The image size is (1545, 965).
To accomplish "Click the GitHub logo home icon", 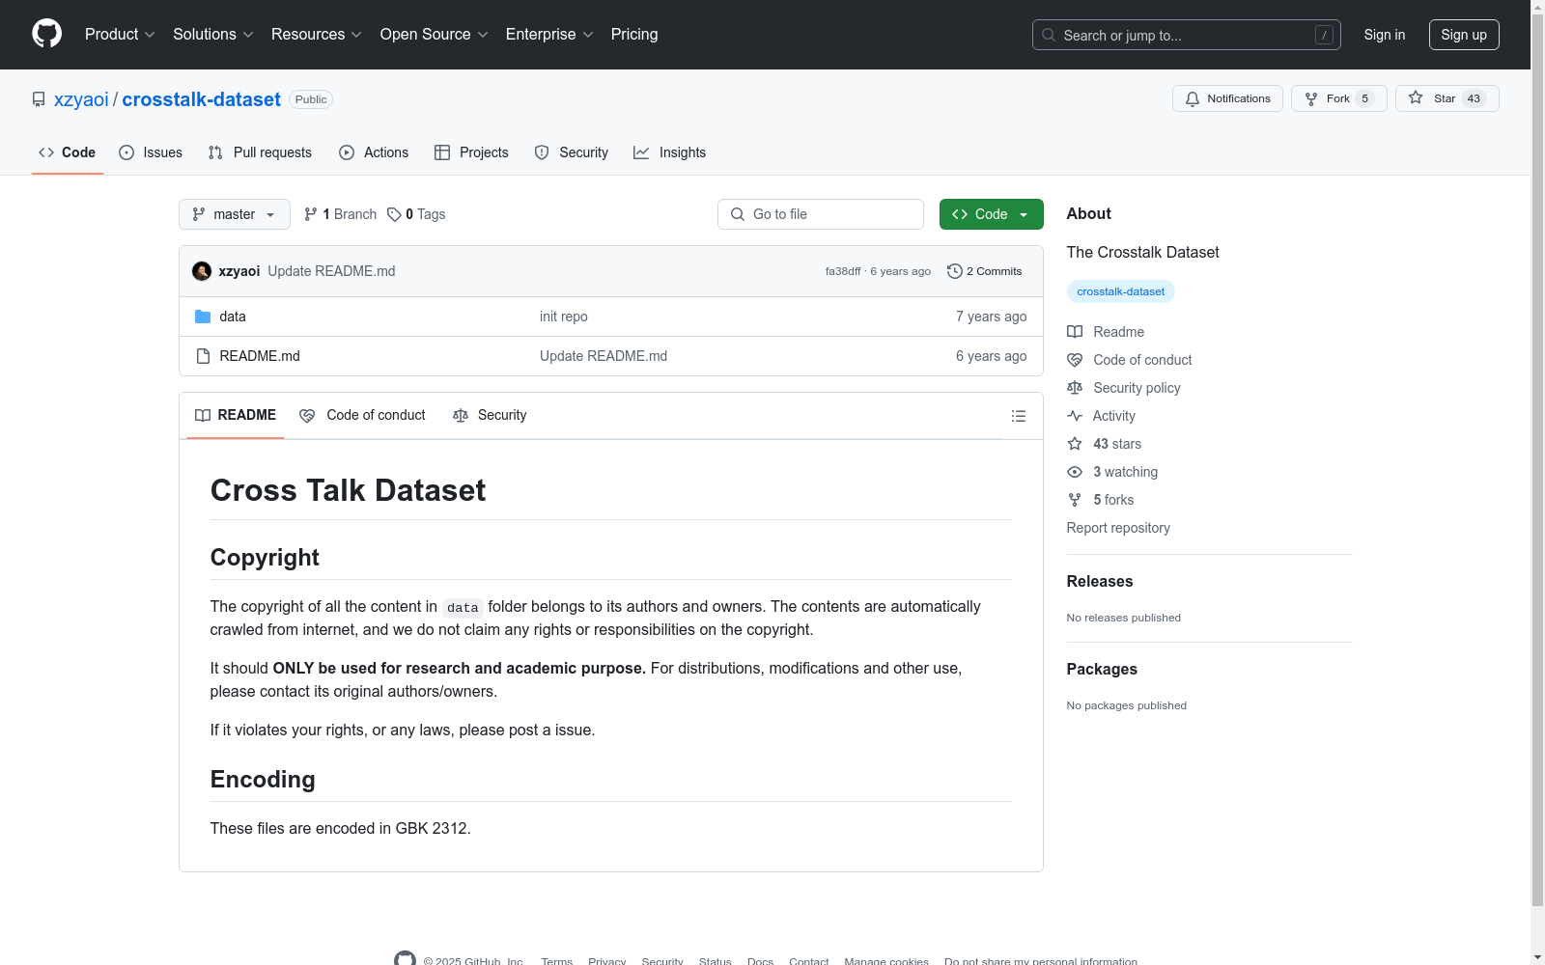I will click(x=46, y=34).
